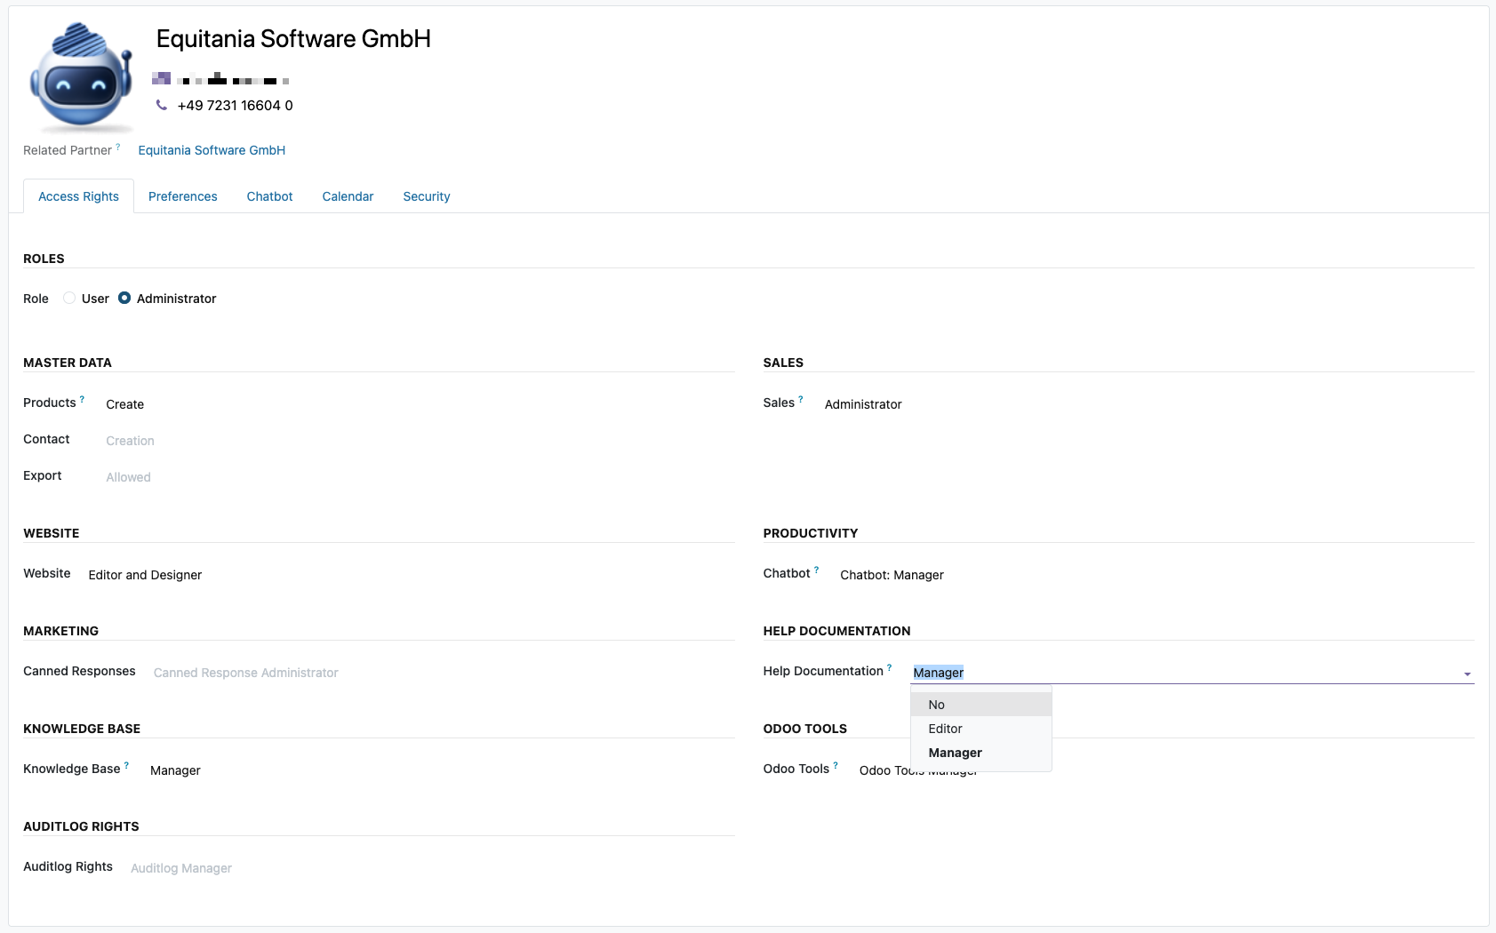Click the ODOO TOOLS section heading
The image size is (1496, 933).
click(x=805, y=729)
